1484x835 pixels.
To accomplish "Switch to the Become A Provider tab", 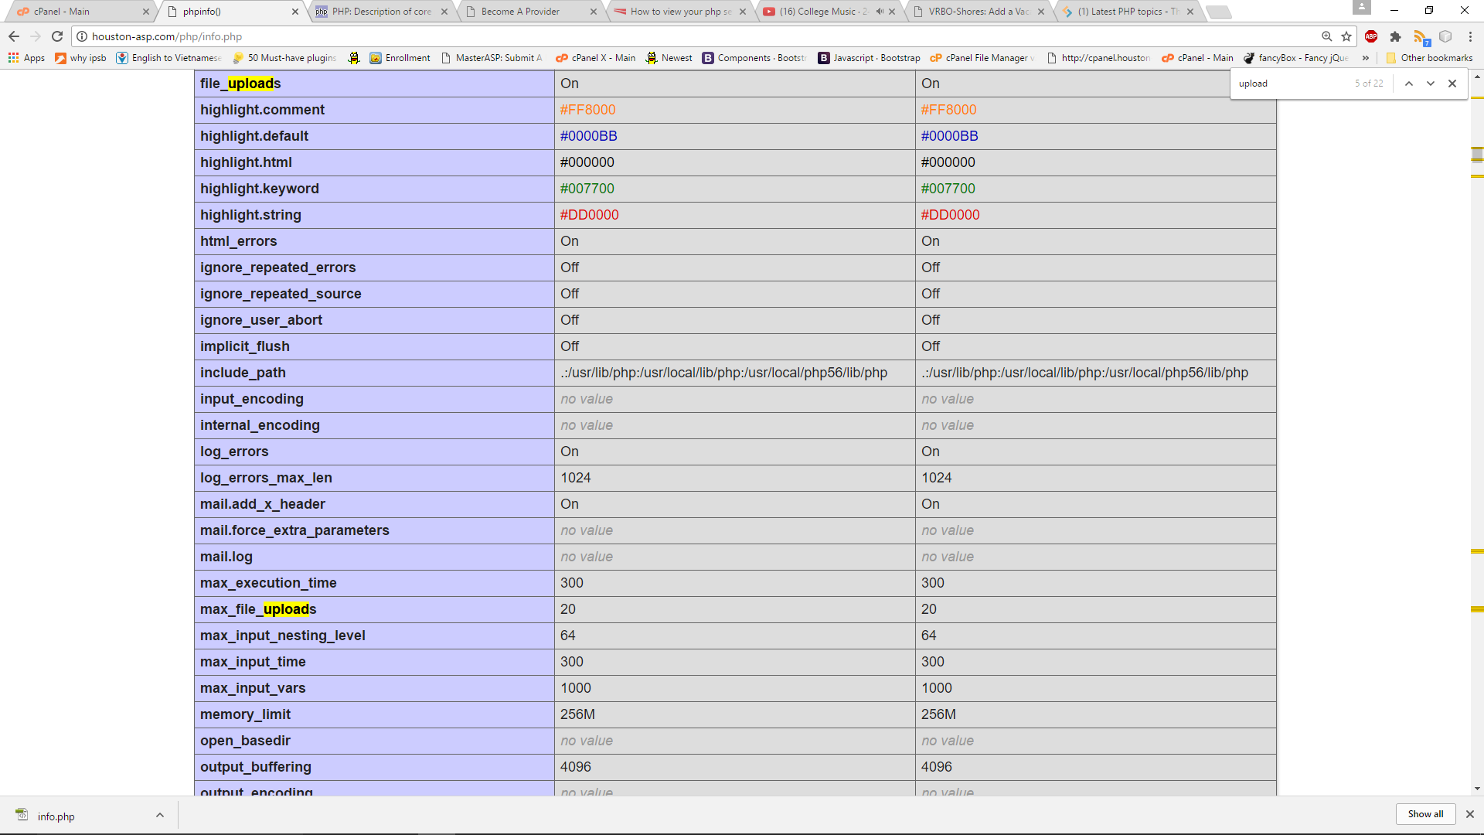I will tap(520, 12).
